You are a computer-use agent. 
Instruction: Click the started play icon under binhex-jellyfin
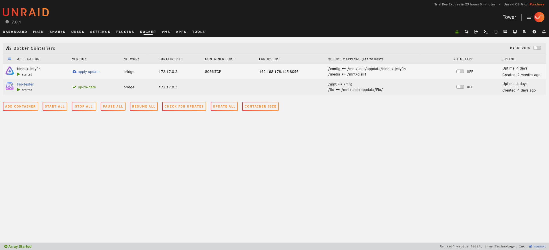tap(19, 74)
